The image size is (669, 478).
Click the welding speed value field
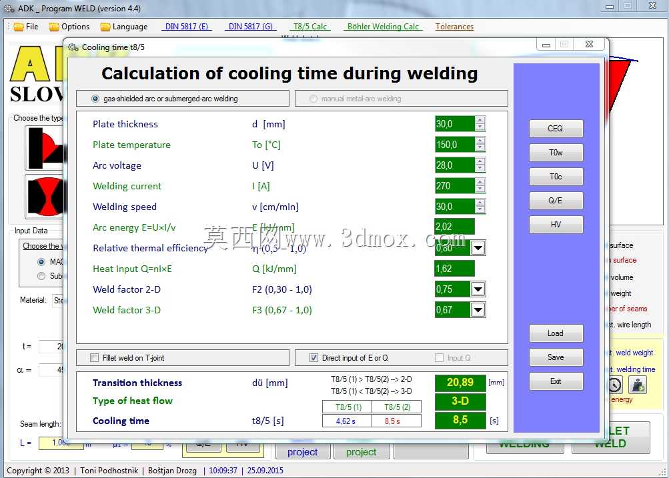click(x=454, y=207)
